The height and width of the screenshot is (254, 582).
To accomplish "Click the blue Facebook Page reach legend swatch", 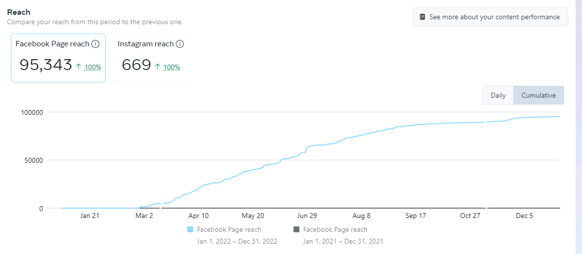I will click(191, 229).
